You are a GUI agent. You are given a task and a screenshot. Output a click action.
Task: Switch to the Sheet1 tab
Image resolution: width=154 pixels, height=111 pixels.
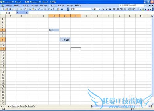[x=14, y=106]
